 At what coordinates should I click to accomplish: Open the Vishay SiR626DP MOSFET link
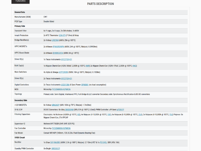[x=56, y=105]
